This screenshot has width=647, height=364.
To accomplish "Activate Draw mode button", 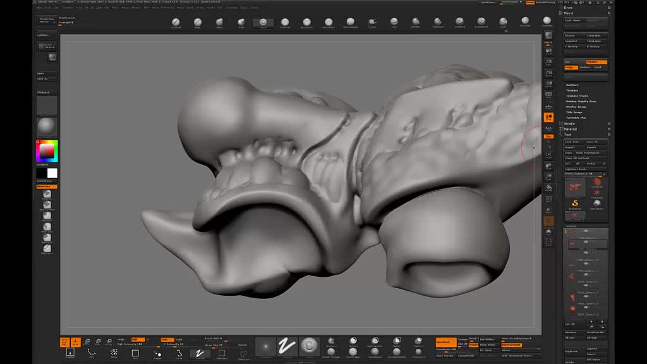I will (76, 342).
